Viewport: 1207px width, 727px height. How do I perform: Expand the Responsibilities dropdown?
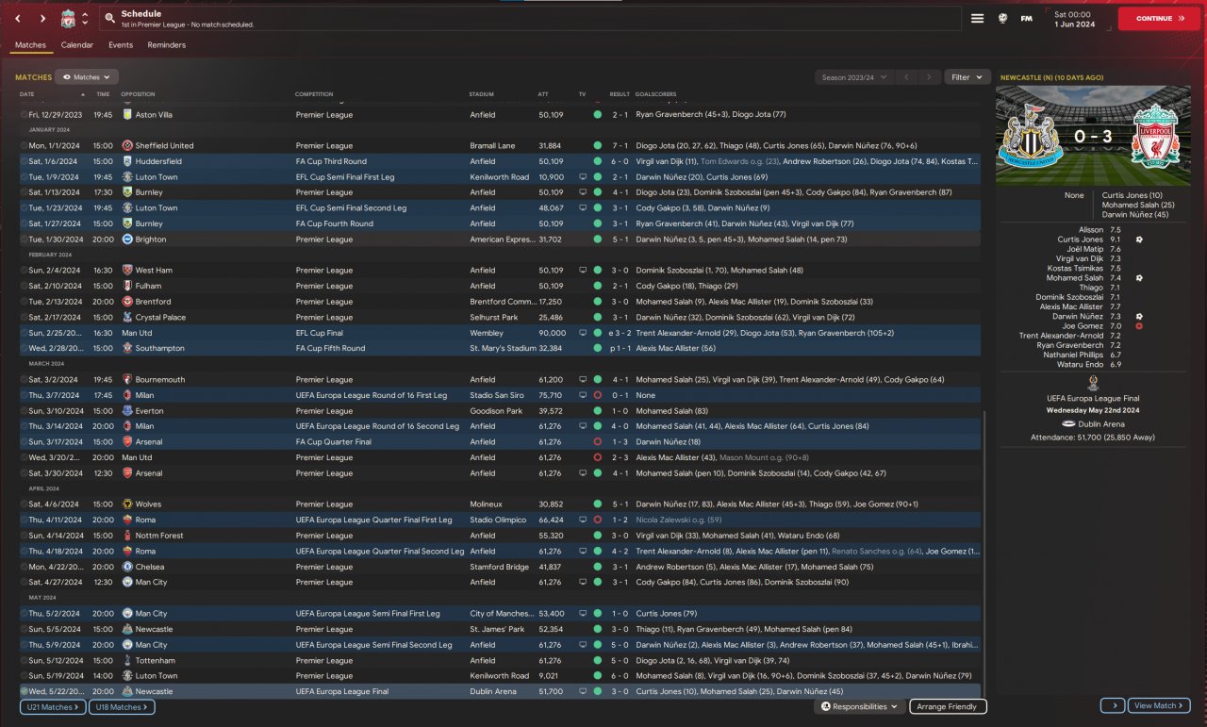coord(860,706)
